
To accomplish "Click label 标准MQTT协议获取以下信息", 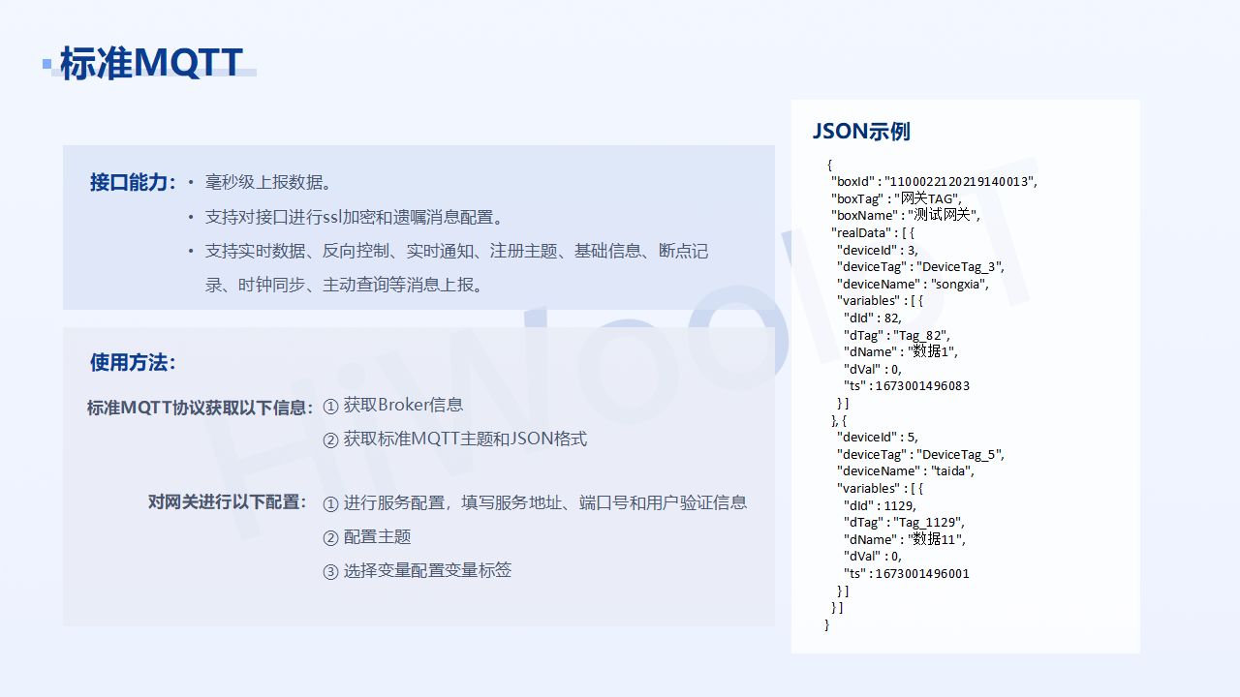I will point(201,408).
